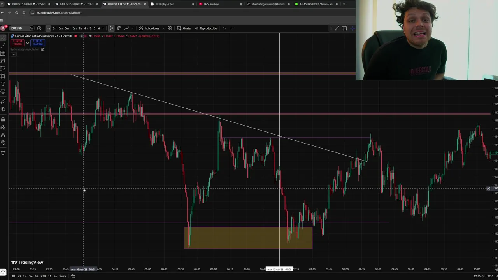Toggle hide all drawings eye icon
Image resolution: width=498 pixels, height=280 pixels.
point(3,142)
